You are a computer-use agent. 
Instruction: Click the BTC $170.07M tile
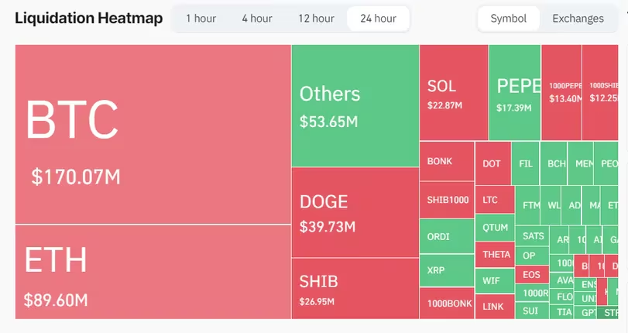click(x=153, y=134)
